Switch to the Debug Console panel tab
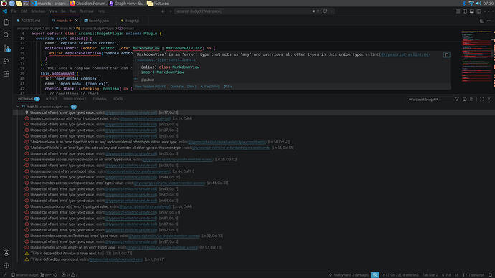Viewport: 495px width, 278px height. (x=75, y=99)
